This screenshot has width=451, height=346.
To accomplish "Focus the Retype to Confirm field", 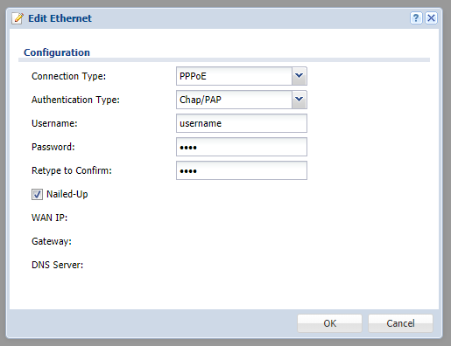I will tap(242, 170).
